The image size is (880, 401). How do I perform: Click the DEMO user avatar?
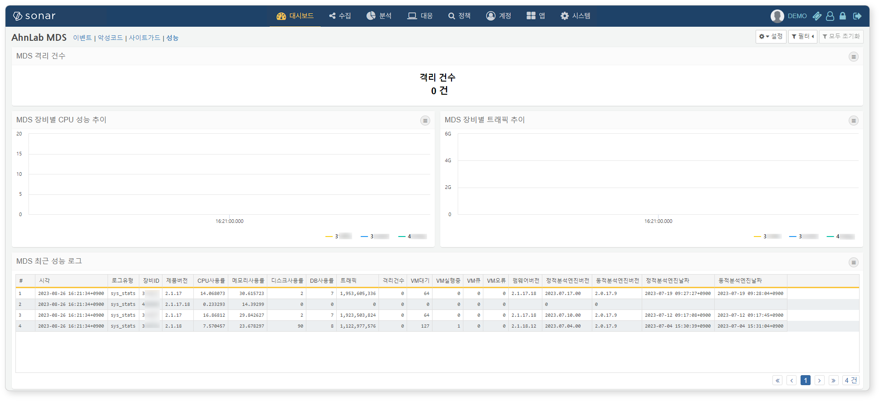coord(777,16)
